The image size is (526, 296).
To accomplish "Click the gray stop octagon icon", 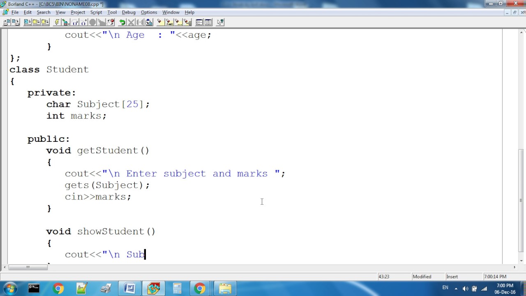I will (92, 22).
